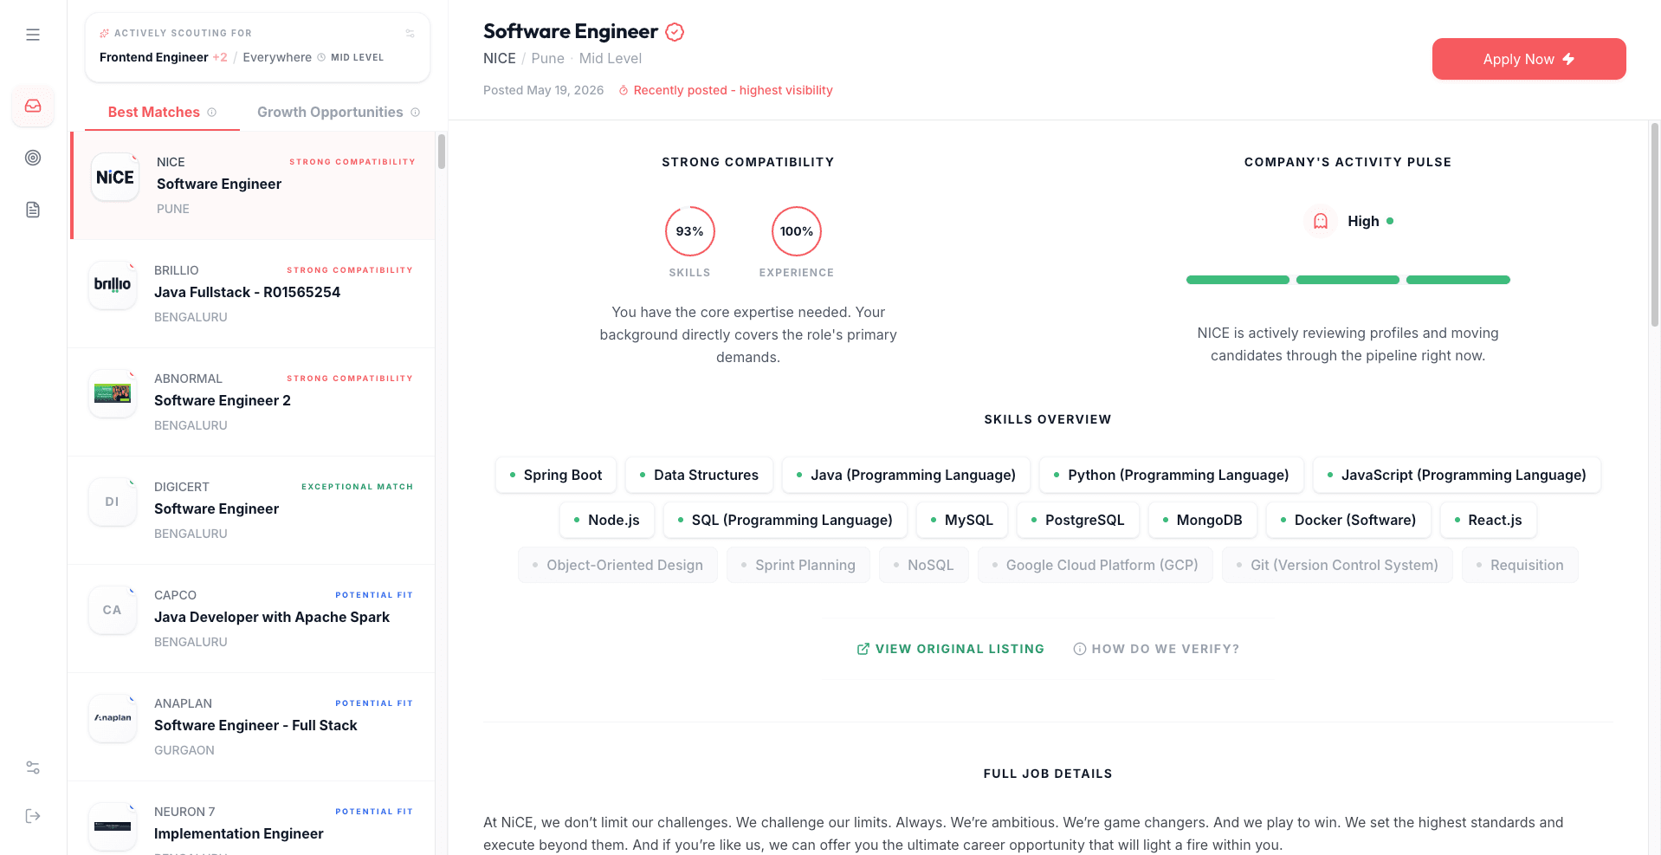Click the CA placeholder logo for Capco
Screen dimensions: 1661x855
click(113, 610)
